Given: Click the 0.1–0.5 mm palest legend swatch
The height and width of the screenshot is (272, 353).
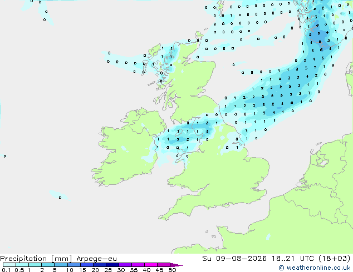Looking at the screenshot, I should click(x=9, y=265).
